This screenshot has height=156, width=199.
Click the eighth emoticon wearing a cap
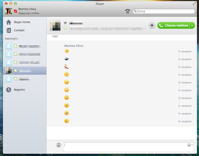[x=67, y=105]
